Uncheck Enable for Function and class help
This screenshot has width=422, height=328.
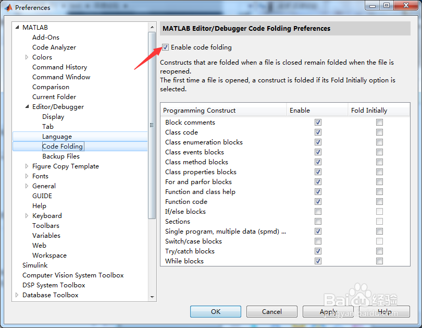point(318,192)
